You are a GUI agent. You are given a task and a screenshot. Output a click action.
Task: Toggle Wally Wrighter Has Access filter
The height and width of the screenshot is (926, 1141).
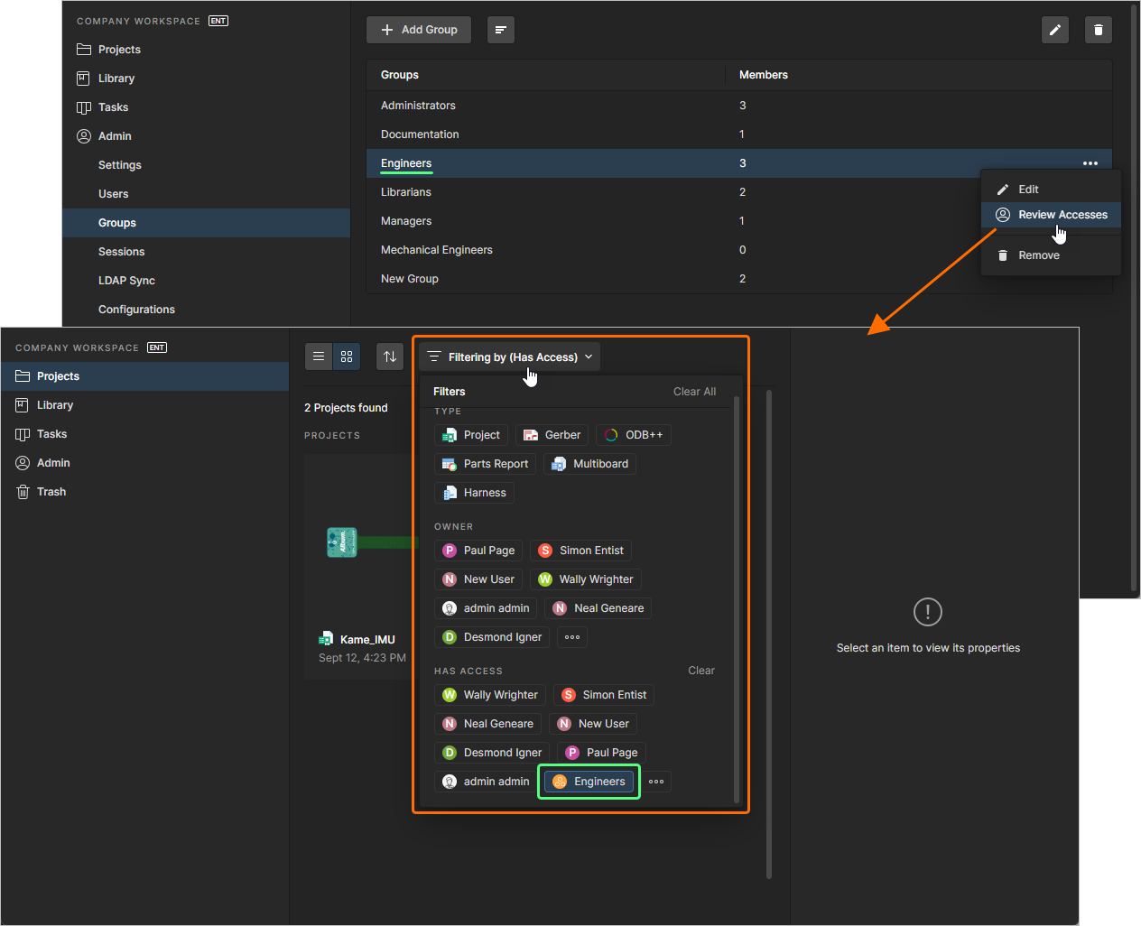pos(490,695)
